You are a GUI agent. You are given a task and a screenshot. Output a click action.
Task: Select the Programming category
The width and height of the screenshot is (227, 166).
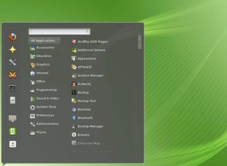click(43, 90)
